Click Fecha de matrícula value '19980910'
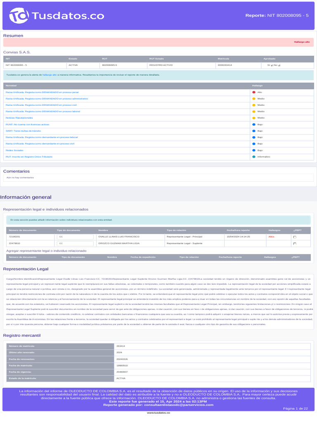Screen dimensions: 317x423 point(122,366)
